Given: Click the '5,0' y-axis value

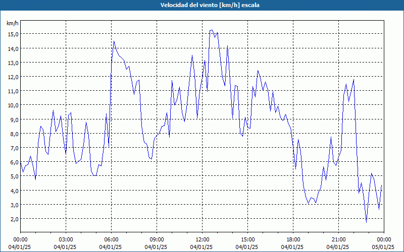Looking at the screenshot, I should 14,176.
